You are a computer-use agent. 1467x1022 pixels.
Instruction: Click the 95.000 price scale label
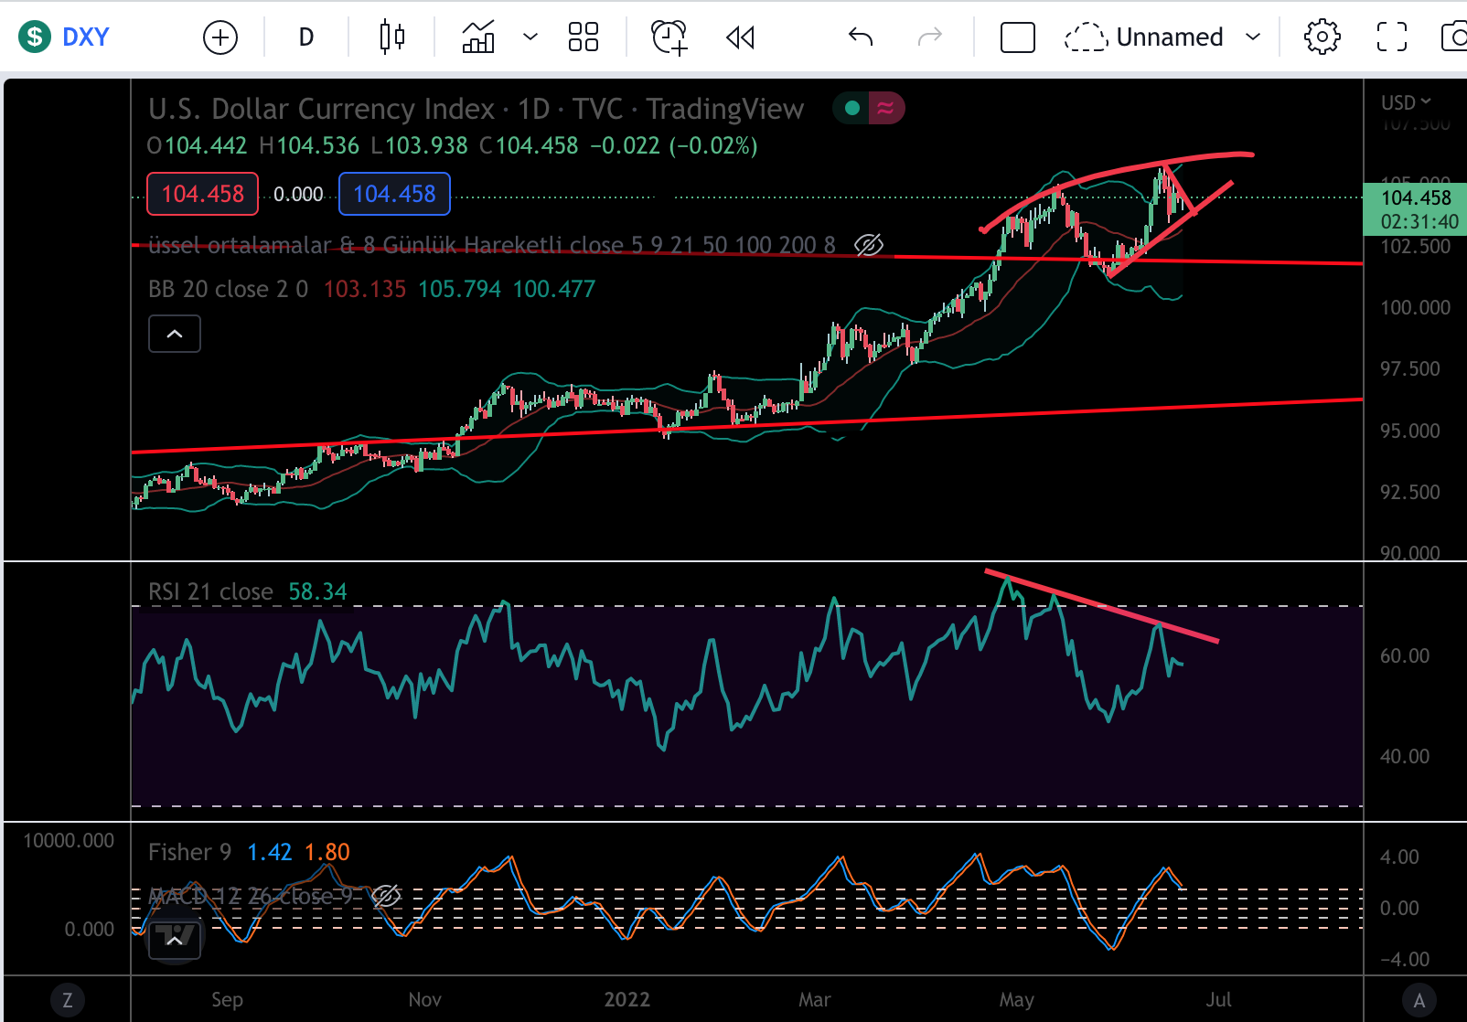click(1409, 431)
